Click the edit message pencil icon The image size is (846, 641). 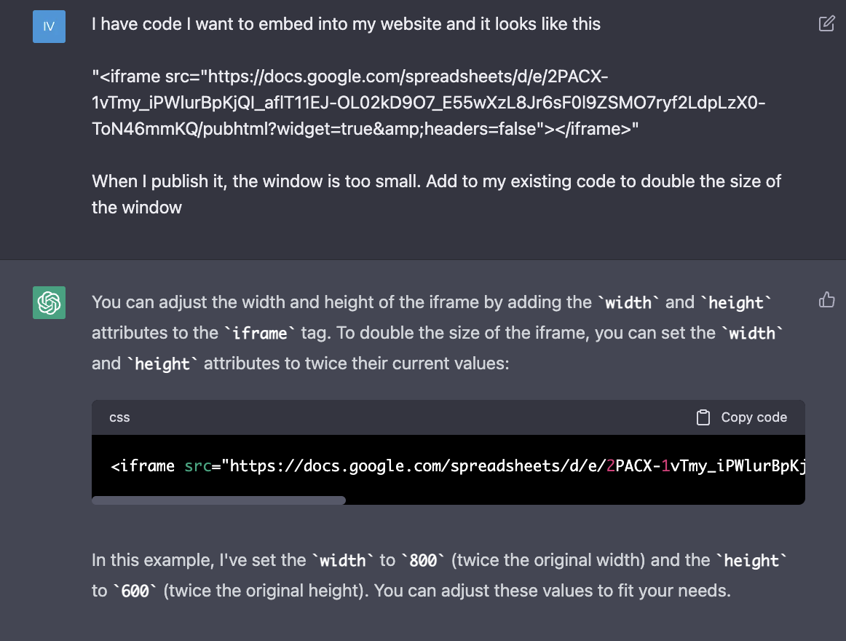point(826,24)
